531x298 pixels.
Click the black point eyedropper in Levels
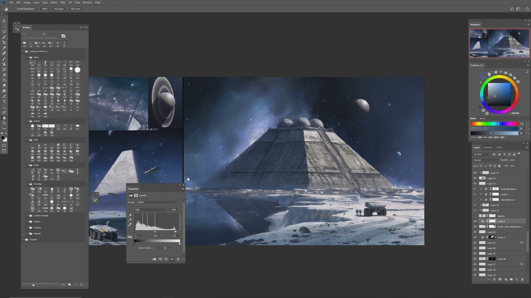tap(130, 215)
